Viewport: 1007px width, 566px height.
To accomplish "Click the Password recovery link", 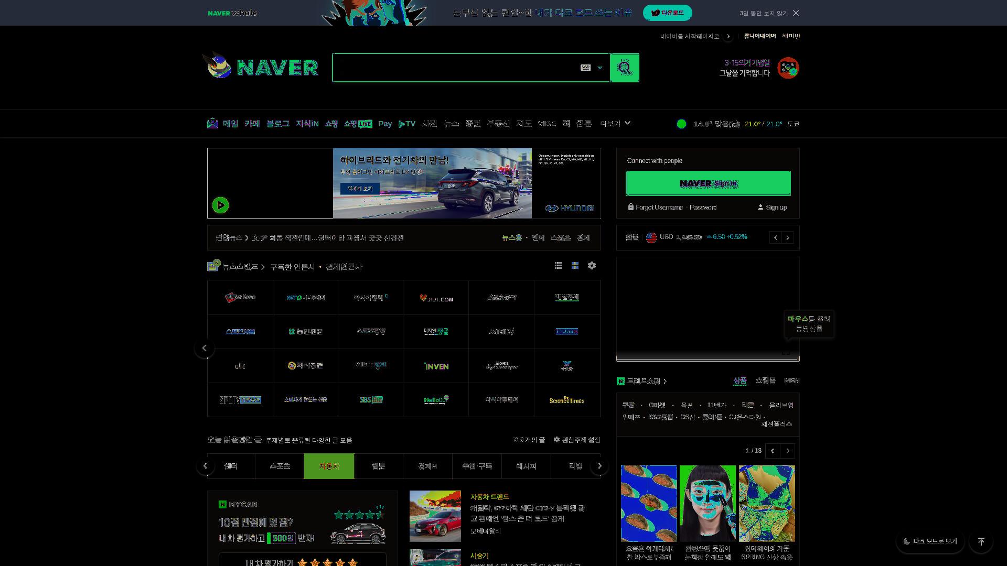I will [703, 208].
